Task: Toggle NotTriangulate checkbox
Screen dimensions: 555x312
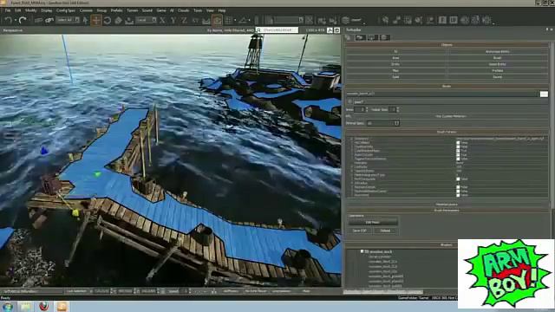Action: (x=458, y=179)
